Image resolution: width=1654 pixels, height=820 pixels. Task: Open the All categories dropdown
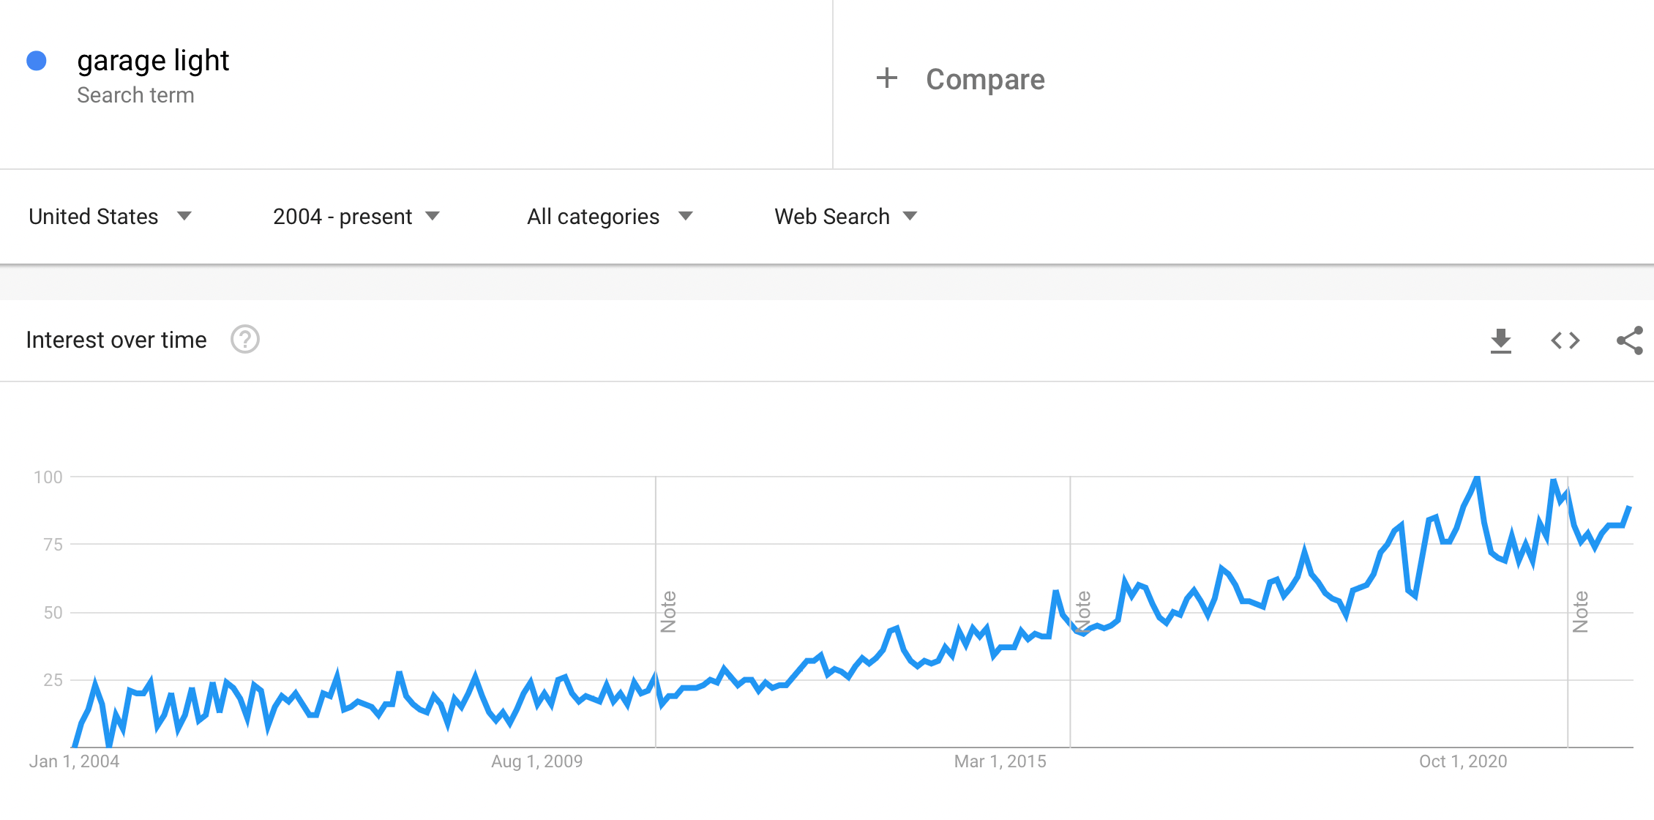point(610,217)
